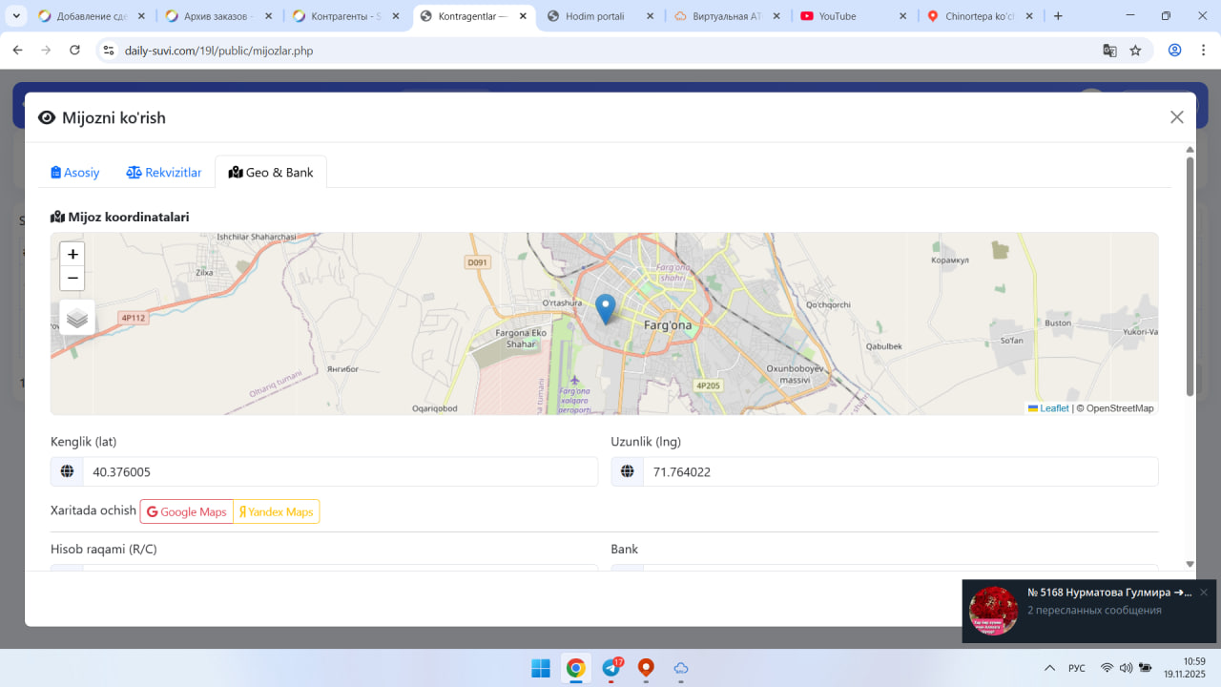Follow the Leaflet attribution link
Screen dimensions: 1221x687
[x=1053, y=408]
